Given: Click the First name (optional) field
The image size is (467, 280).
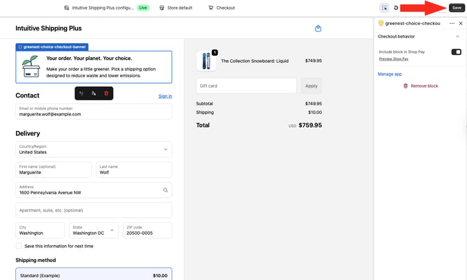Looking at the screenshot, I should pos(54,170).
